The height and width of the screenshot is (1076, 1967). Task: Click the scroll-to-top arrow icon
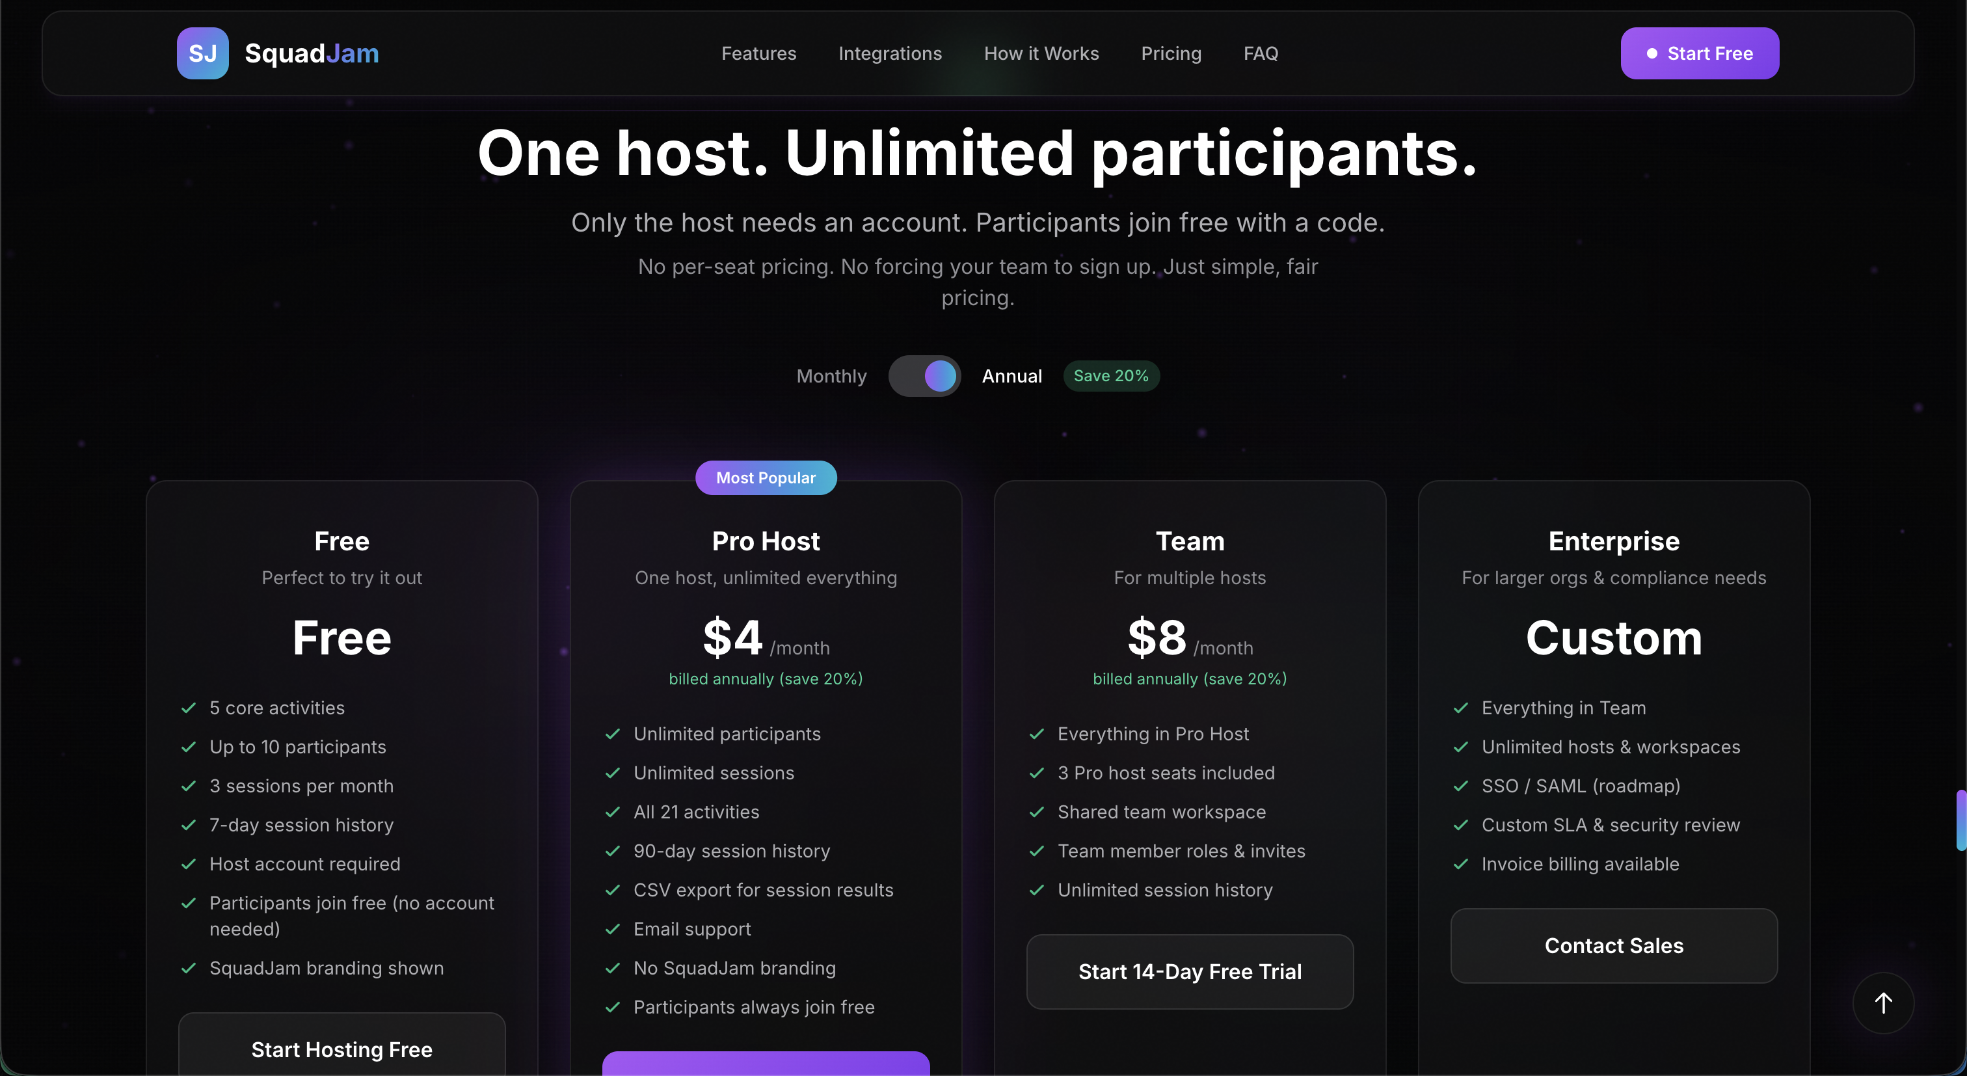[x=1883, y=1002]
